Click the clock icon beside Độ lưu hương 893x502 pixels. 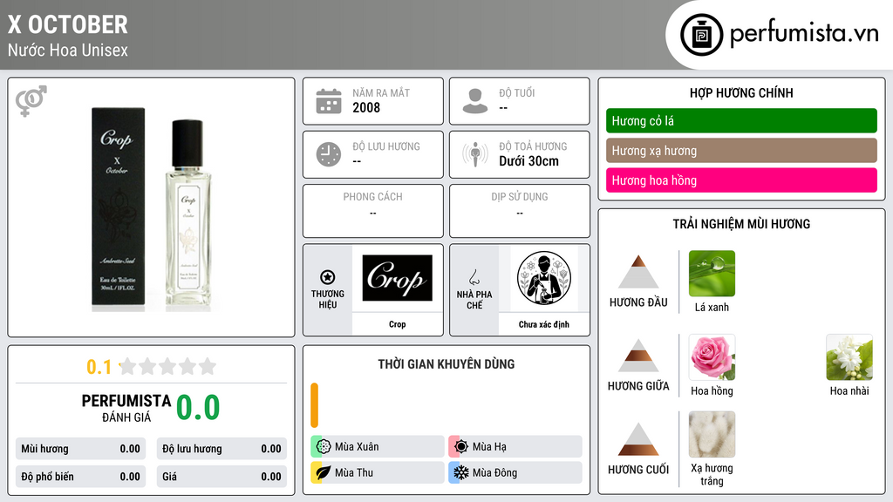[x=329, y=154]
